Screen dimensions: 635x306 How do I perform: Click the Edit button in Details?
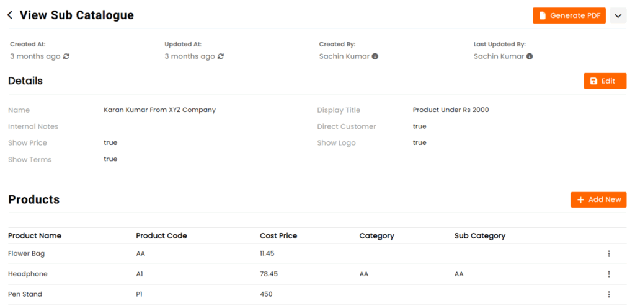pyautogui.click(x=605, y=81)
